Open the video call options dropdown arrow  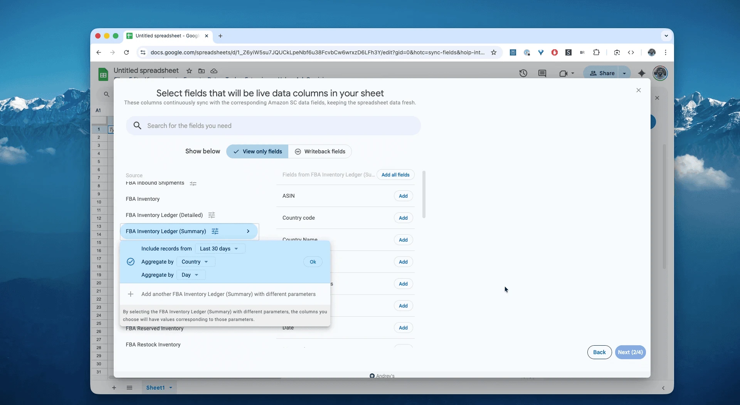[x=573, y=73]
